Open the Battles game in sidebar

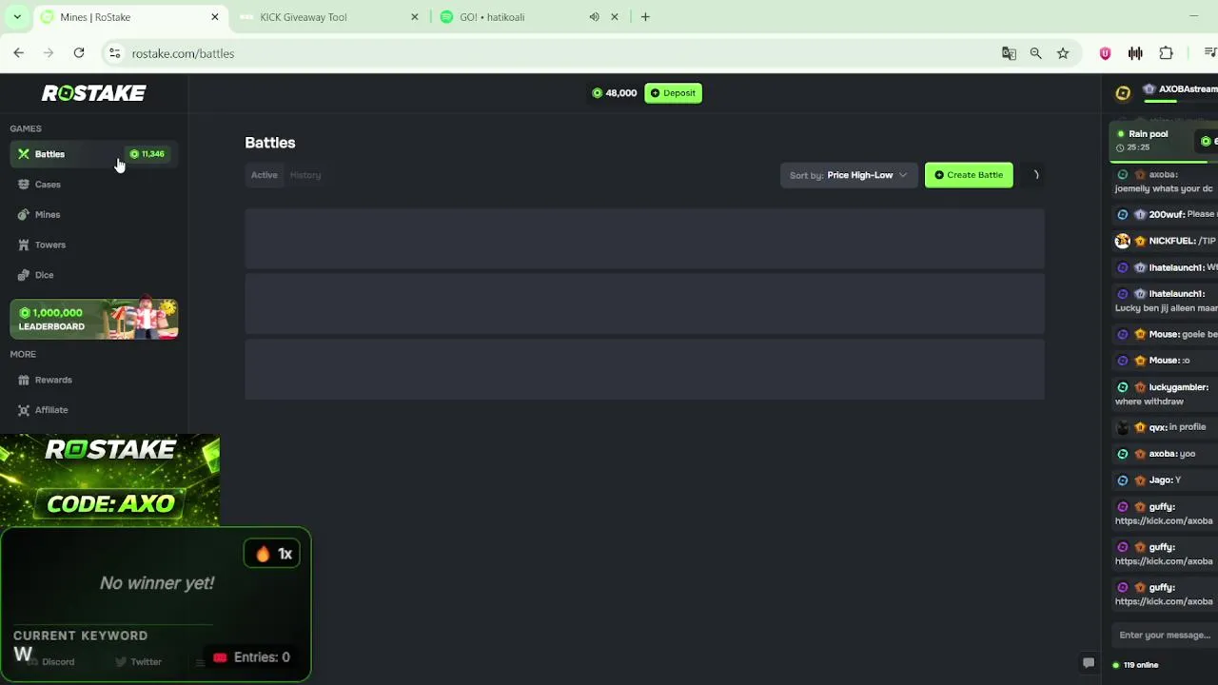point(93,154)
